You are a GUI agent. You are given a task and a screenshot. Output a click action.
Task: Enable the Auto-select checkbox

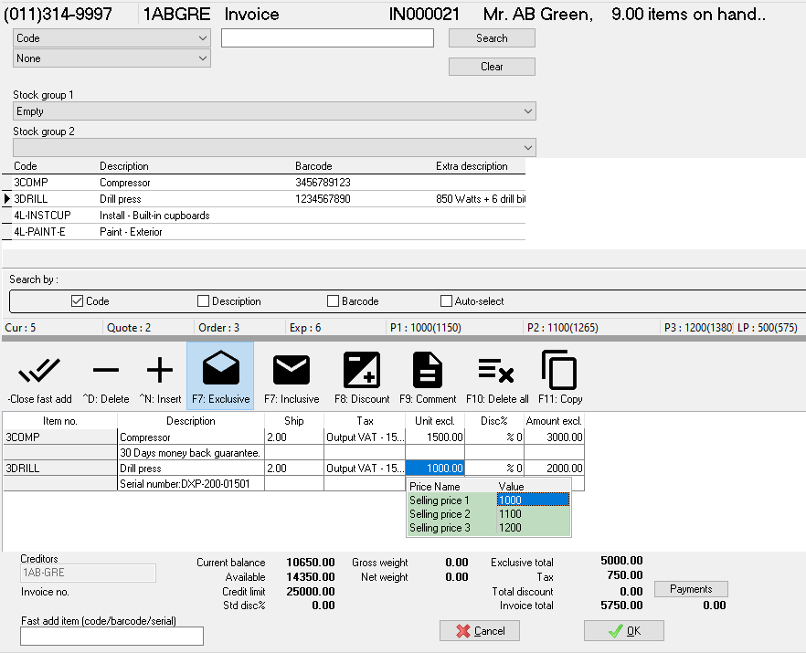tap(446, 301)
